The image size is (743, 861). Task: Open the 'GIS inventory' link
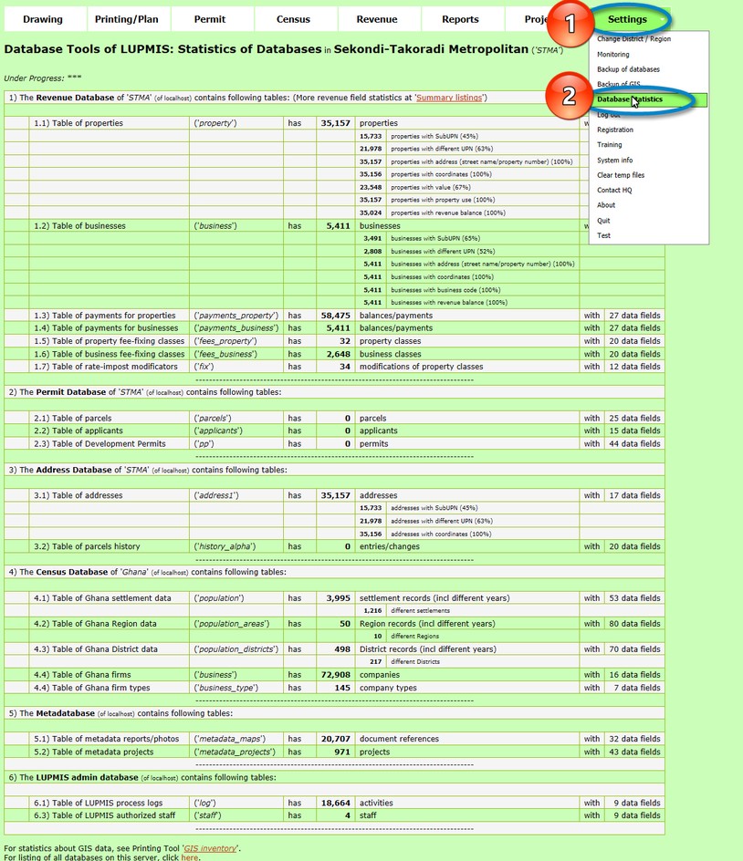tap(210, 848)
